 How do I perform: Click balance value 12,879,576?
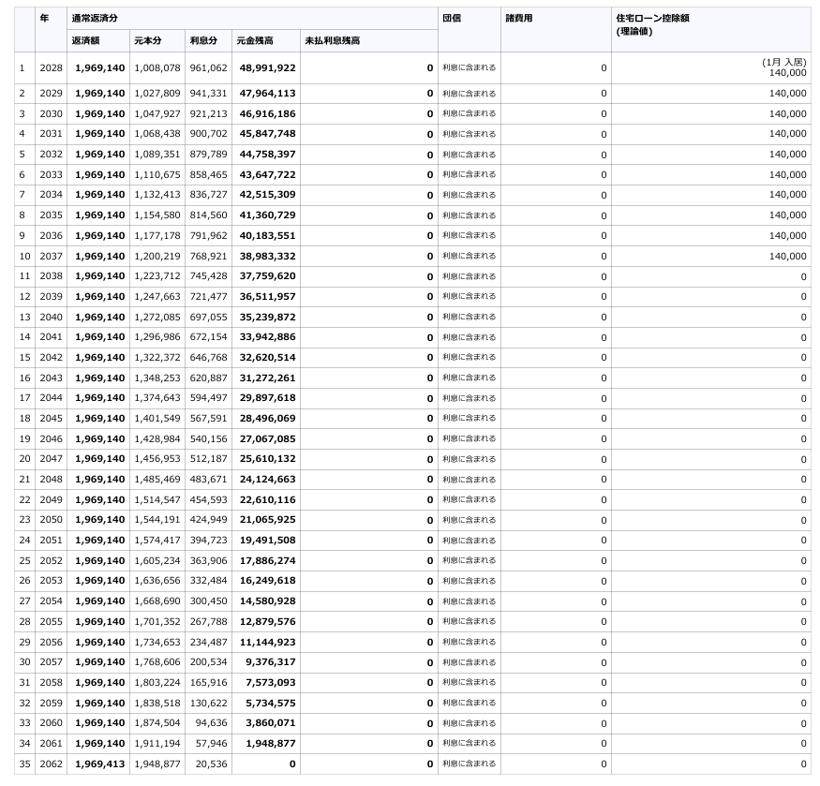click(x=267, y=621)
